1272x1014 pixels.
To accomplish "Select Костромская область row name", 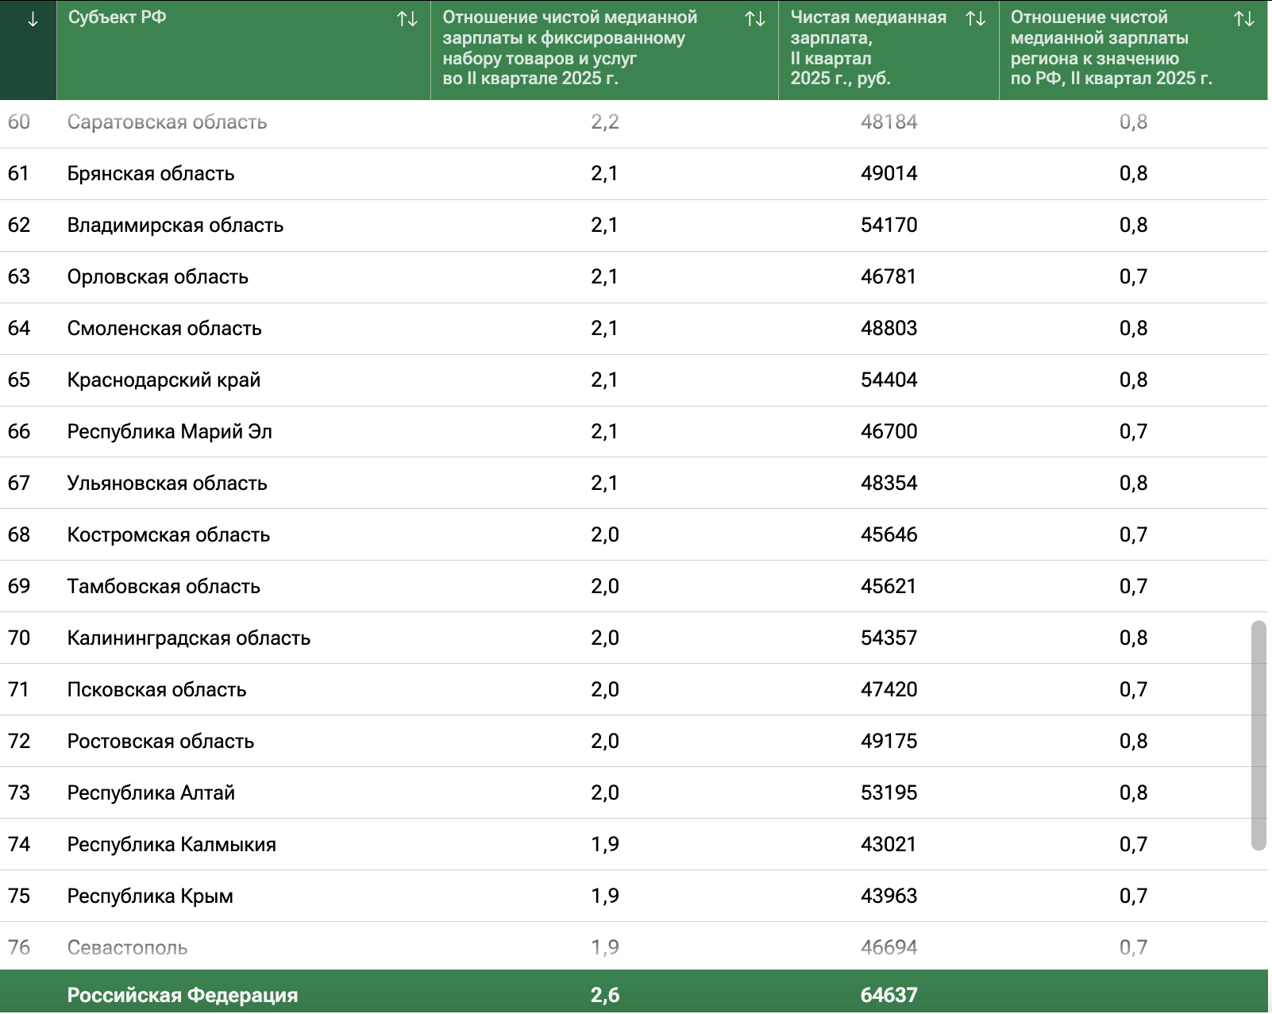I will tap(168, 535).
